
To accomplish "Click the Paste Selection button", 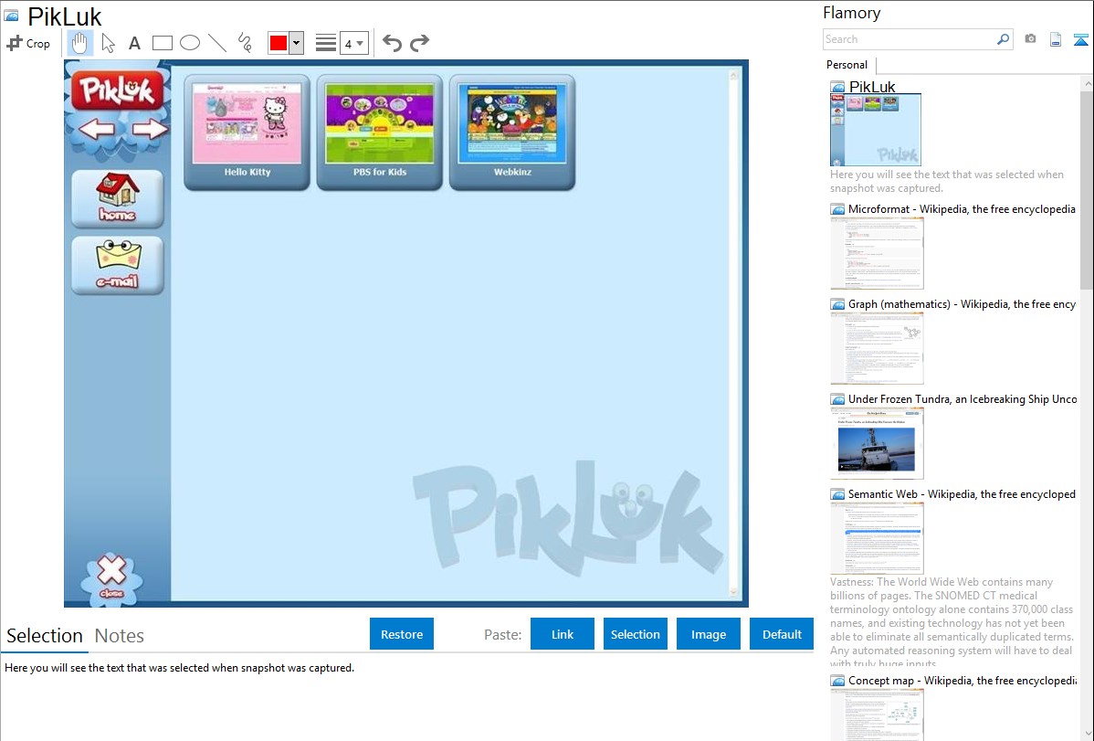I will pyautogui.click(x=635, y=634).
